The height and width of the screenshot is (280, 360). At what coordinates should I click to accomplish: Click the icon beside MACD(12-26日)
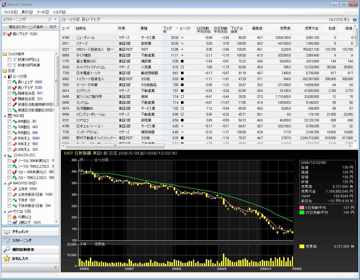tap(10, 183)
